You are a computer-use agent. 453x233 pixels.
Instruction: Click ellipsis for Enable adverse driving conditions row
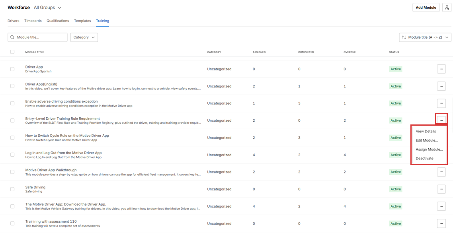click(x=441, y=103)
